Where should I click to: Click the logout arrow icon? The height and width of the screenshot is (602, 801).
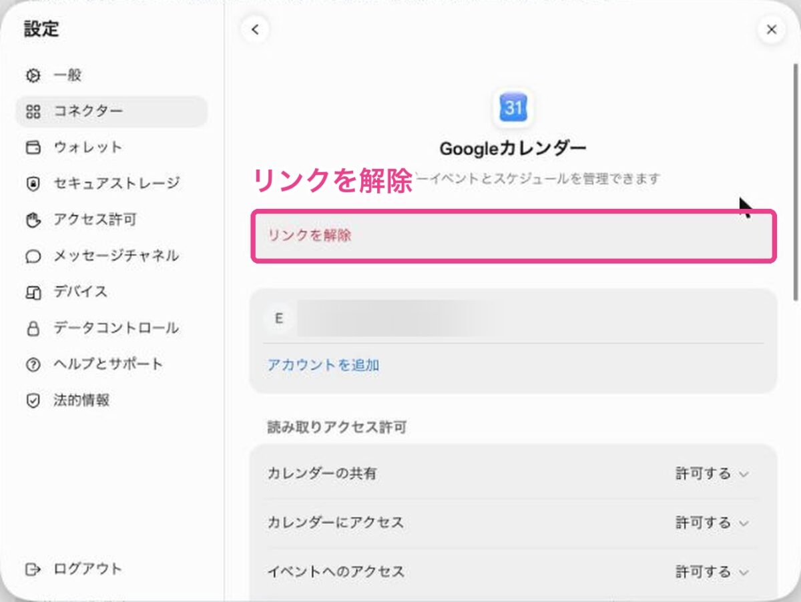[x=33, y=569]
